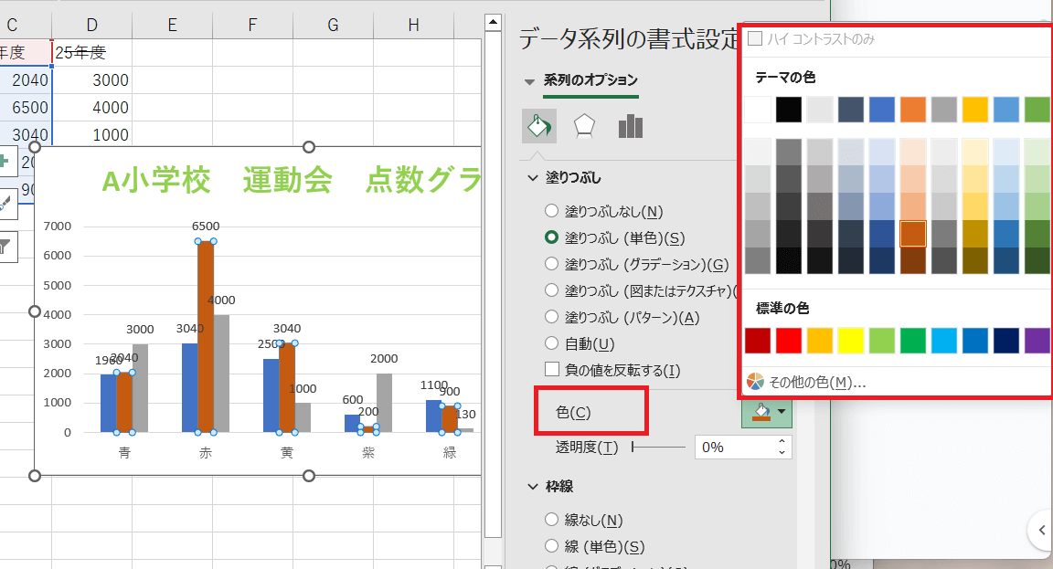Viewport: 1053px width, 569px height.
Task: Collapse the 塗りつぶし section
Action: click(533, 178)
